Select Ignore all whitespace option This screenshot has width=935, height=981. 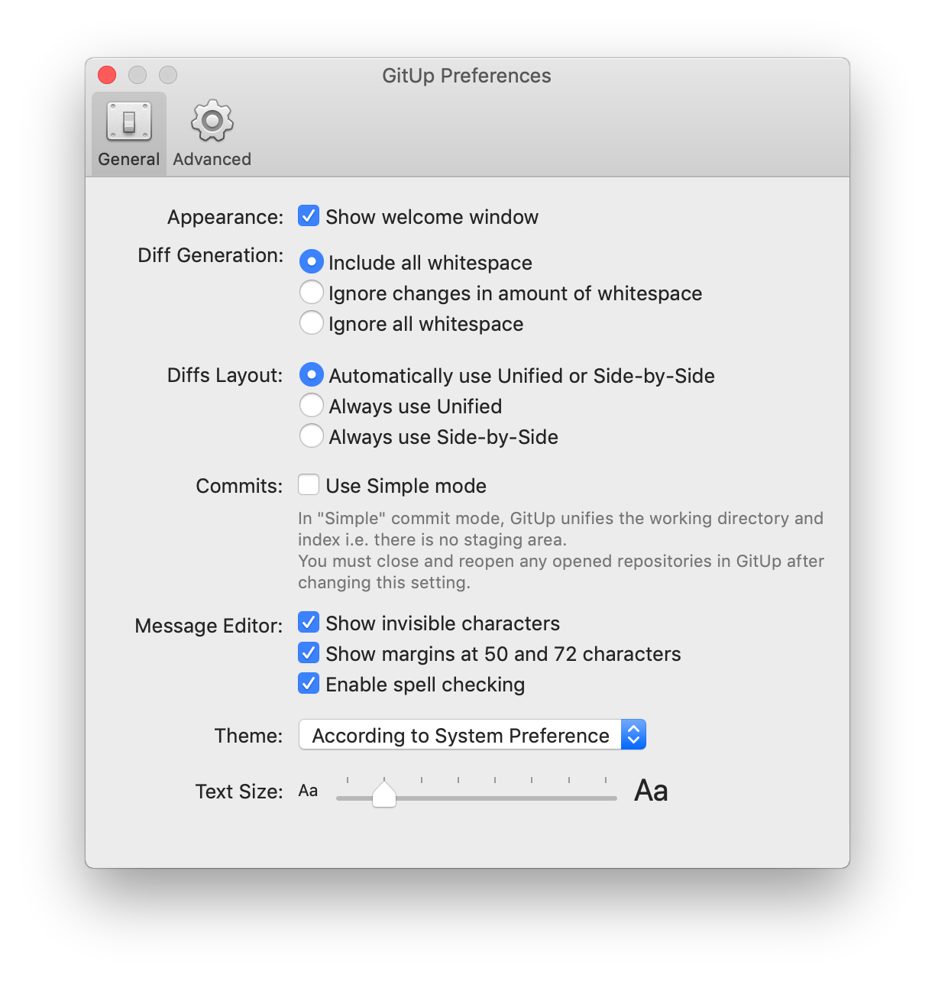click(x=311, y=323)
